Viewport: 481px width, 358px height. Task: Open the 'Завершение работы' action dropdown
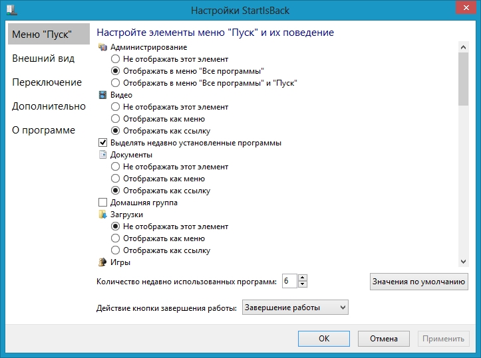[x=295, y=307]
